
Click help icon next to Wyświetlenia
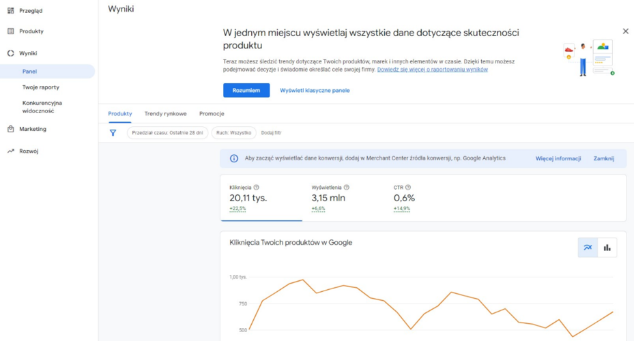347,188
